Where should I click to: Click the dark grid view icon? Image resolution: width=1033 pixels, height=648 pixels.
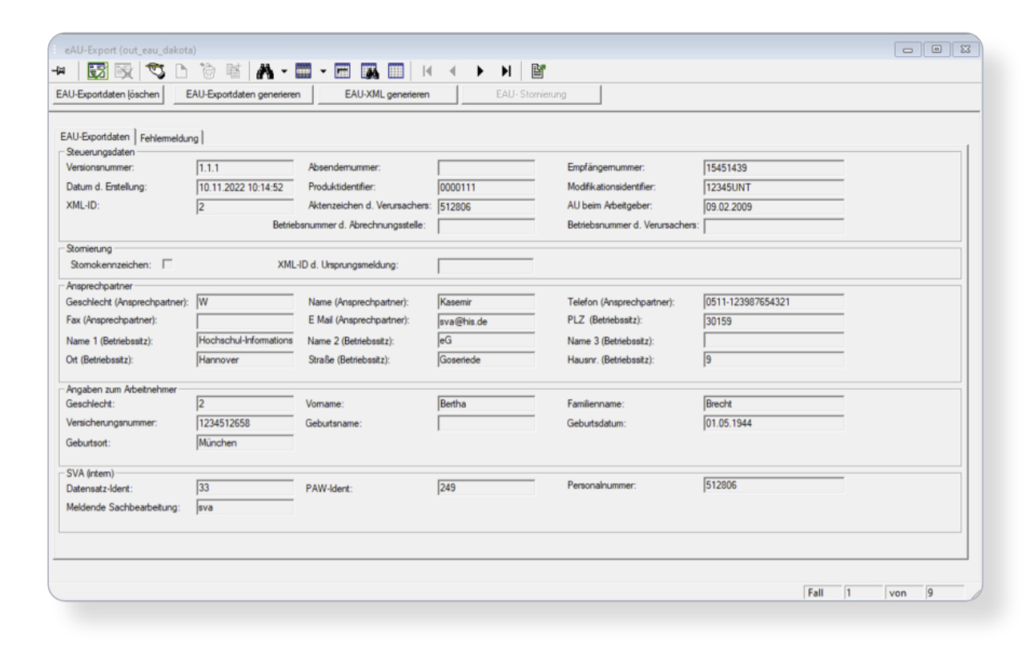(x=303, y=71)
